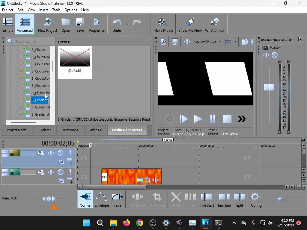Screen dimensions: 307x230
Task: Stop the video preview
Action: coord(227,119)
